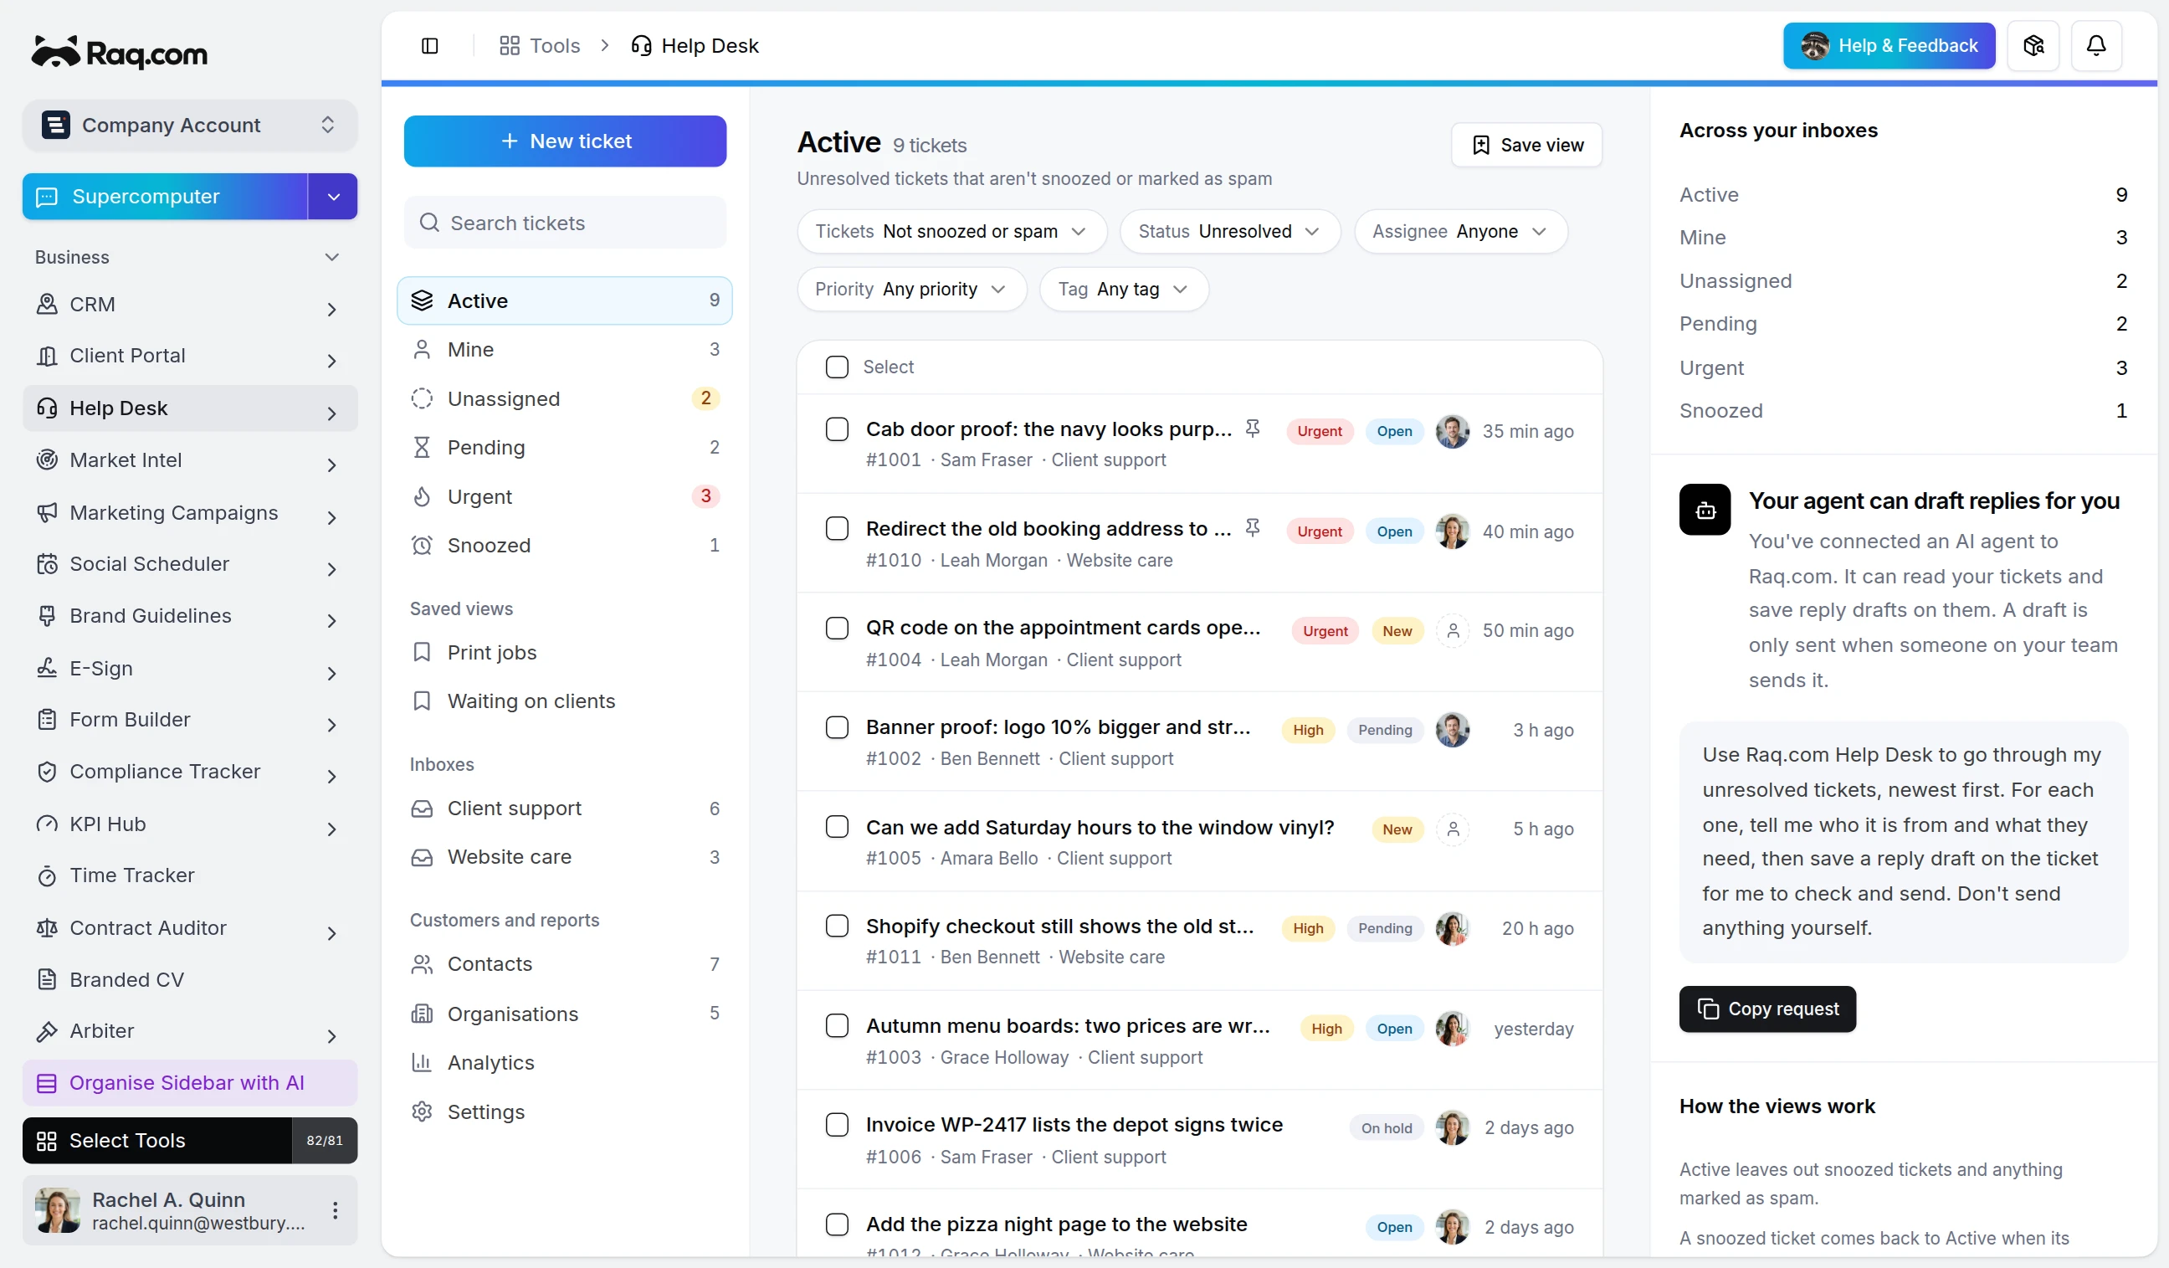This screenshot has width=2169, height=1268.
Task: Click the AI agent robot icon
Action: pyautogui.click(x=1705, y=510)
